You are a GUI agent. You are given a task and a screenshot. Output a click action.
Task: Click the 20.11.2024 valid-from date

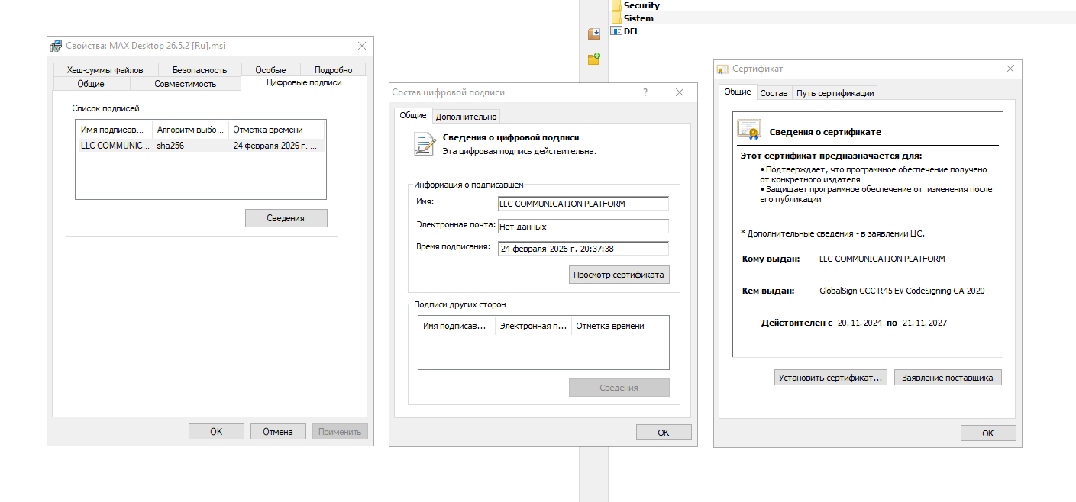[x=860, y=323]
